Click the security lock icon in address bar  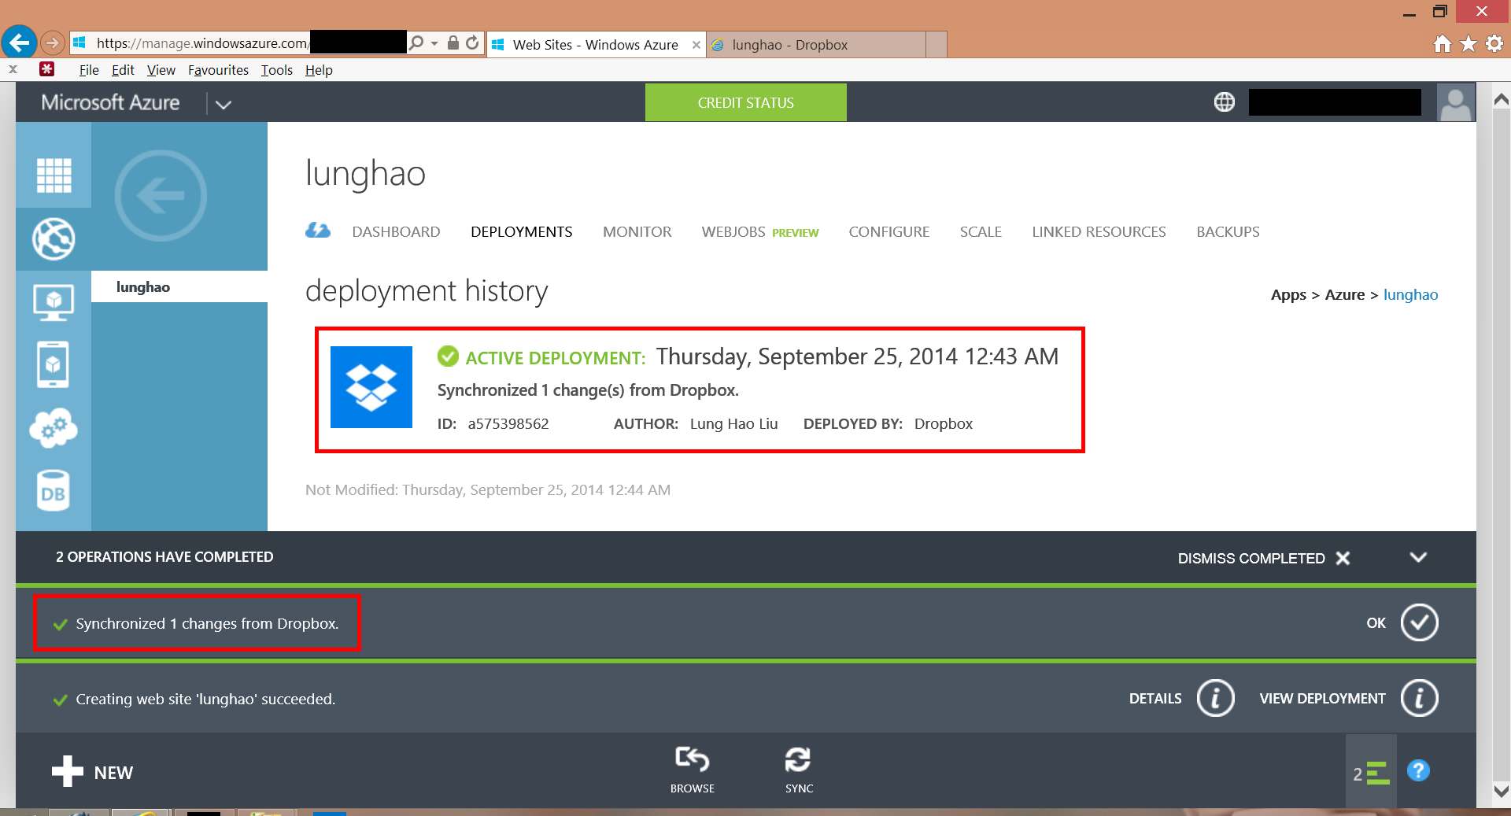(453, 42)
